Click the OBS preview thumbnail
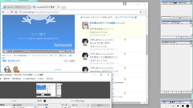Viewport: 193px width, 108px height. (49, 90)
